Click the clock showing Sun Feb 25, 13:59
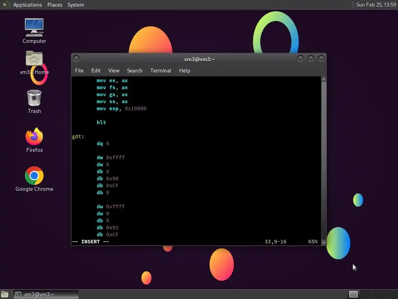Viewport: 398px width, 299px height. pyautogui.click(x=376, y=5)
